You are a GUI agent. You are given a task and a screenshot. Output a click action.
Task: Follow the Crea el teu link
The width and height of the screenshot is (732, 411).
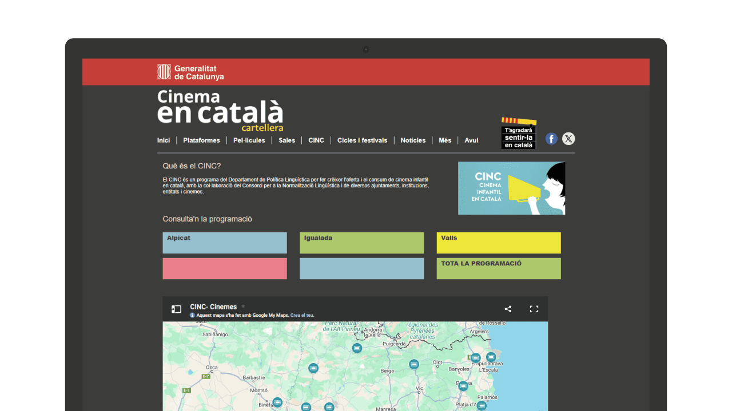click(302, 315)
